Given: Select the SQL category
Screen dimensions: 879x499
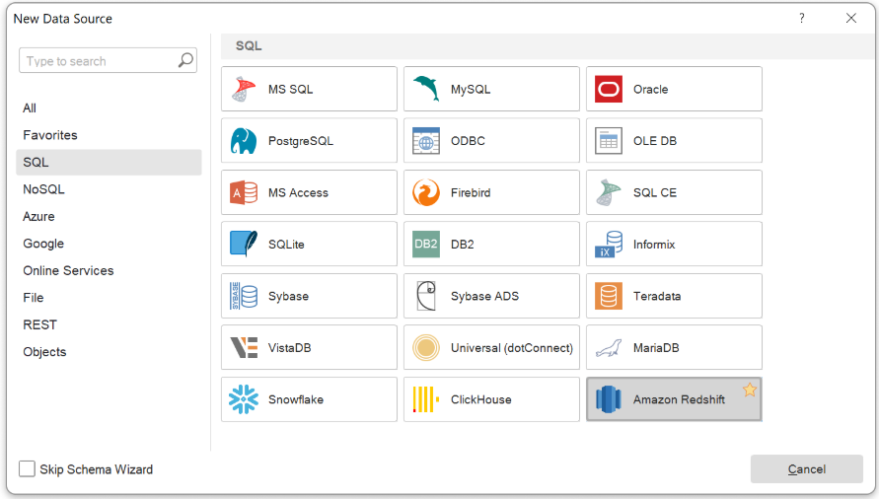Looking at the screenshot, I should (109, 162).
